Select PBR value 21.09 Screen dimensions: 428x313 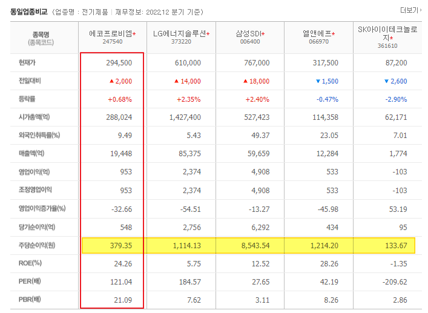(123, 300)
